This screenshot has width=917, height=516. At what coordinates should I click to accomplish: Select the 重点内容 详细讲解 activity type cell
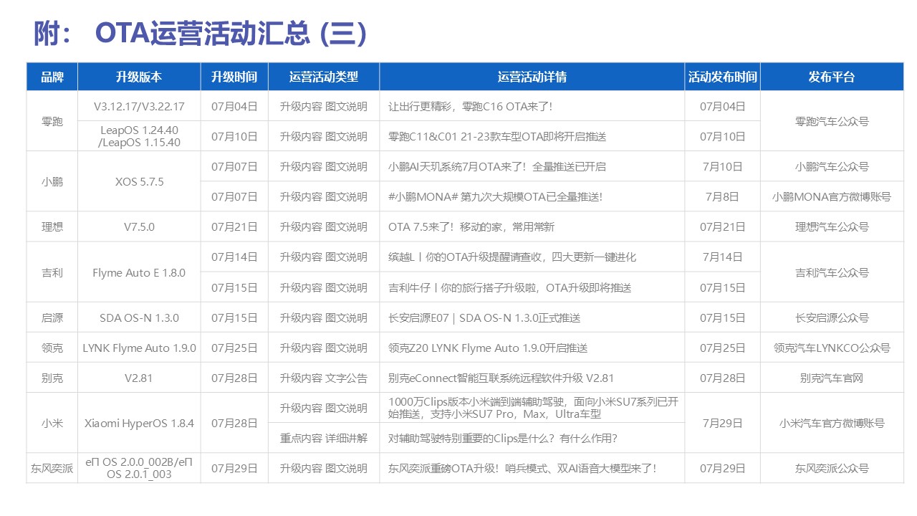[x=324, y=438]
